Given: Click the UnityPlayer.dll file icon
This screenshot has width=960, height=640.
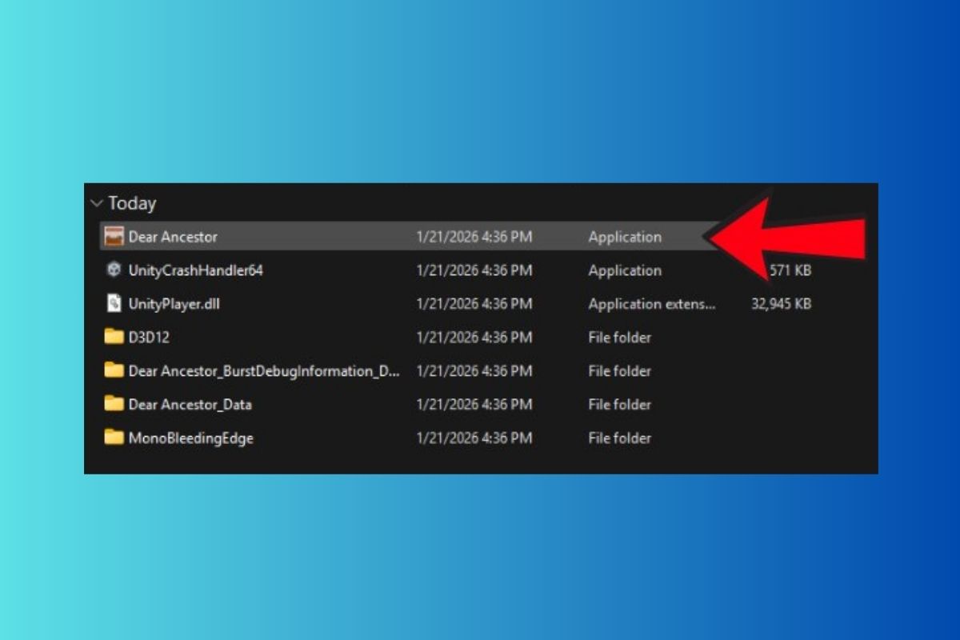Looking at the screenshot, I should click(114, 304).
